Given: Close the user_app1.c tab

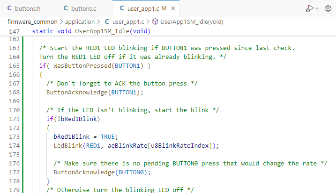Looking at the screenshot, I should click(173, 8).
